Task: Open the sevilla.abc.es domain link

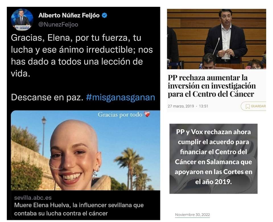Action: click(33, 198)
